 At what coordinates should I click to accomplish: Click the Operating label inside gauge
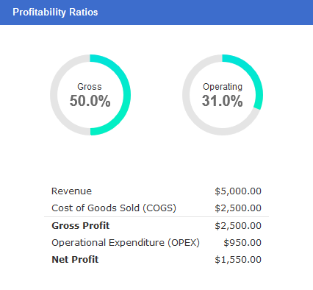pyautogui.click(x=223, y=87)
